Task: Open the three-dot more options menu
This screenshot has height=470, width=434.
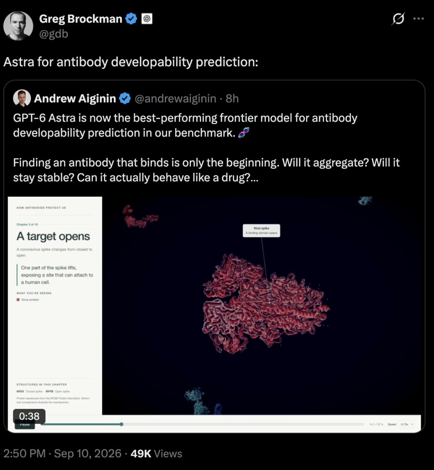Action: click(x=418, y=18)
